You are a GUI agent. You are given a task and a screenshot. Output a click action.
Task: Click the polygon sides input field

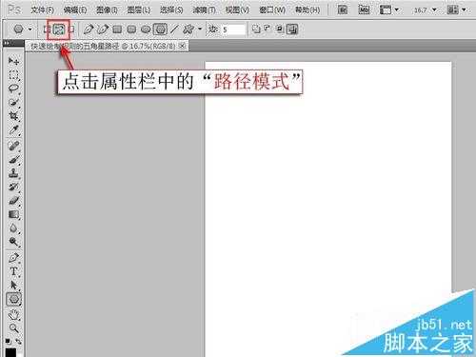[x=233, y=30]
